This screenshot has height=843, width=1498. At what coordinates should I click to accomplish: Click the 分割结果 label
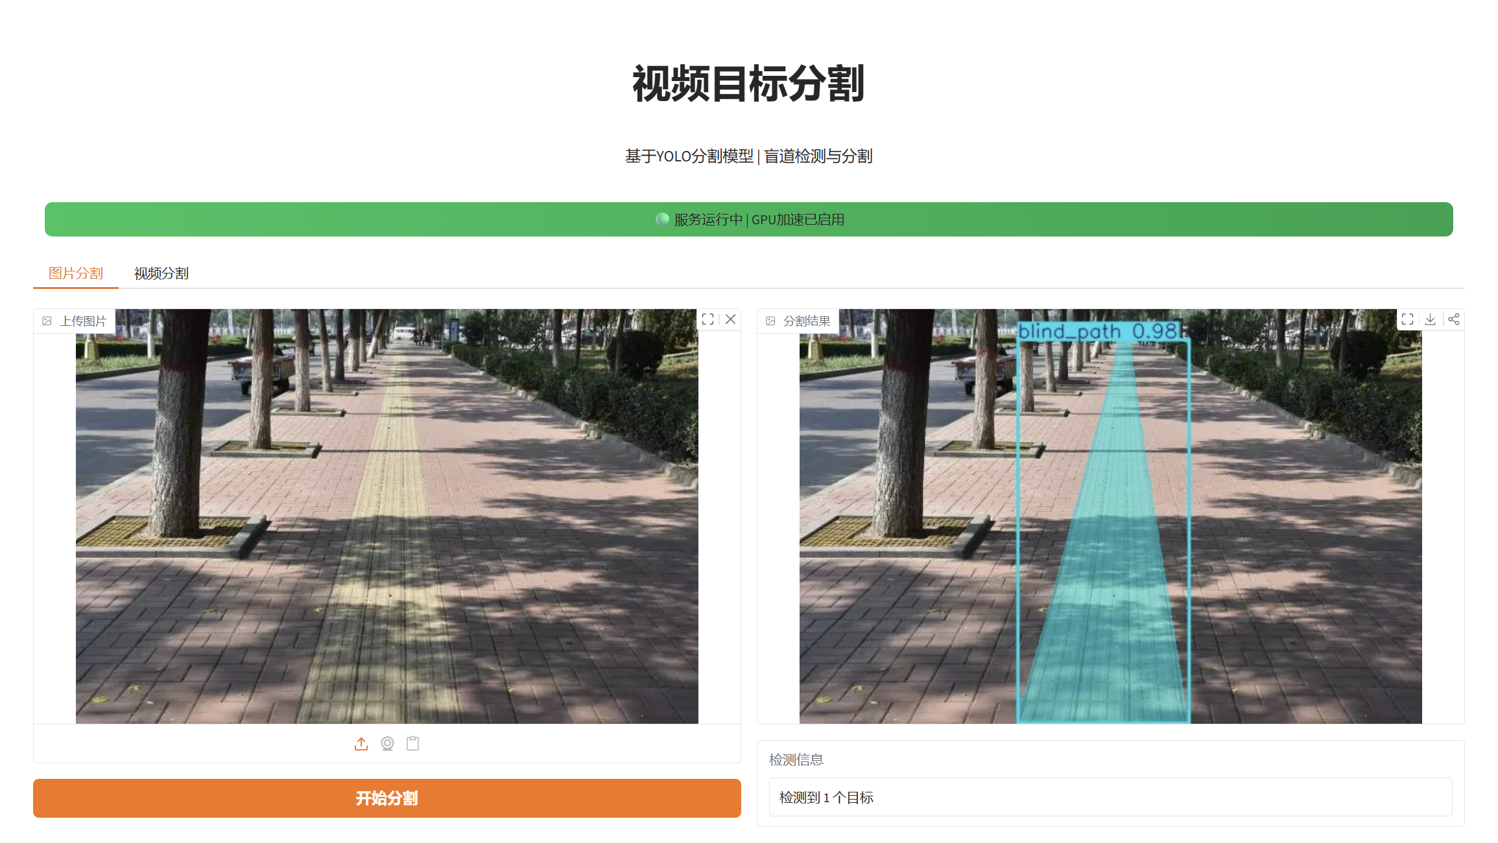tap(806, 321)
